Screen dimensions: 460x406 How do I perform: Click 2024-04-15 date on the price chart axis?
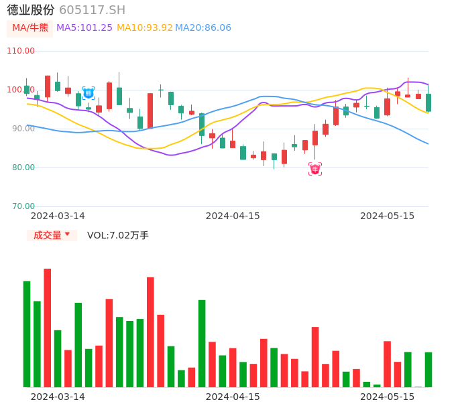tap(233, 216)
